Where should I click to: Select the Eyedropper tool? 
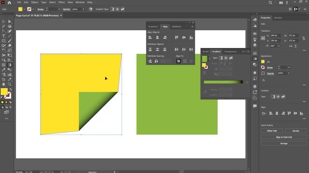point(4,70)
